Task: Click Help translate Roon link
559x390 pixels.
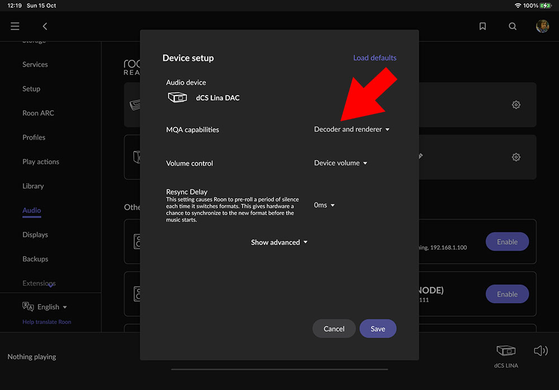Action: 47,322
